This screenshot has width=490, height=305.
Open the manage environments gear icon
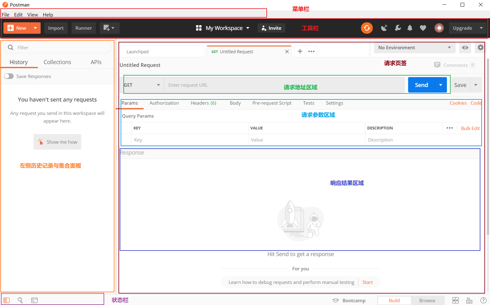click(x=480, y=47)
